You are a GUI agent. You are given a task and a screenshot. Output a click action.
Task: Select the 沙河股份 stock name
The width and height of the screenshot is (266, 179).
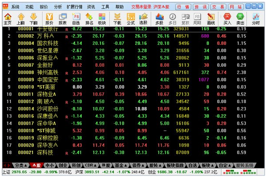point(48,109)
